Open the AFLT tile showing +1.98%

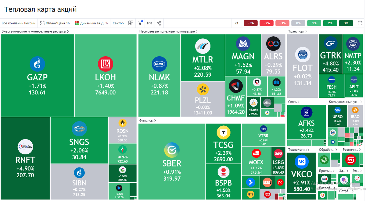(354, 86)
